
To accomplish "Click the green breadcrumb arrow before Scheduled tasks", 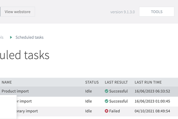I will pyautogui.click(x=11, y=37).
